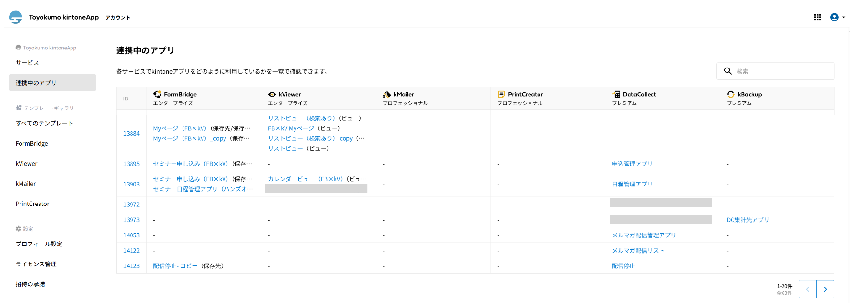Open Myページ（FB×kV）_copy form link
The height and width of the screenshot is (303, 854).
(190, 138)
